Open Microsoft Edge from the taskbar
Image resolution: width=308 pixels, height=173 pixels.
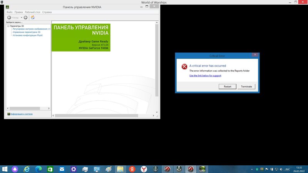[38, 169]
